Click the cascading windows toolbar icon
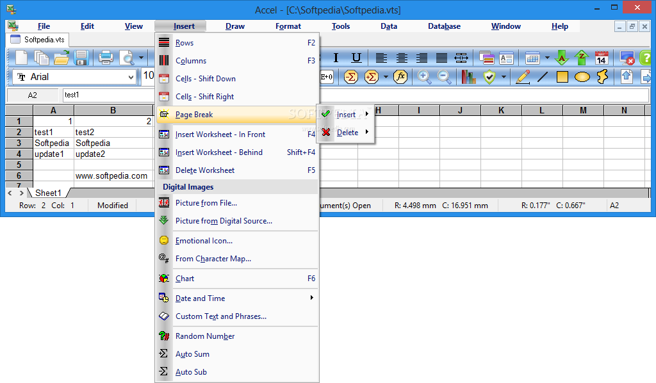 tap(487, 58)
